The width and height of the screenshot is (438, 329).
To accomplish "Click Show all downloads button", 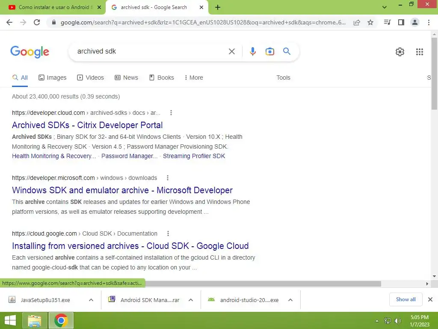I will (x=405, y=299).
